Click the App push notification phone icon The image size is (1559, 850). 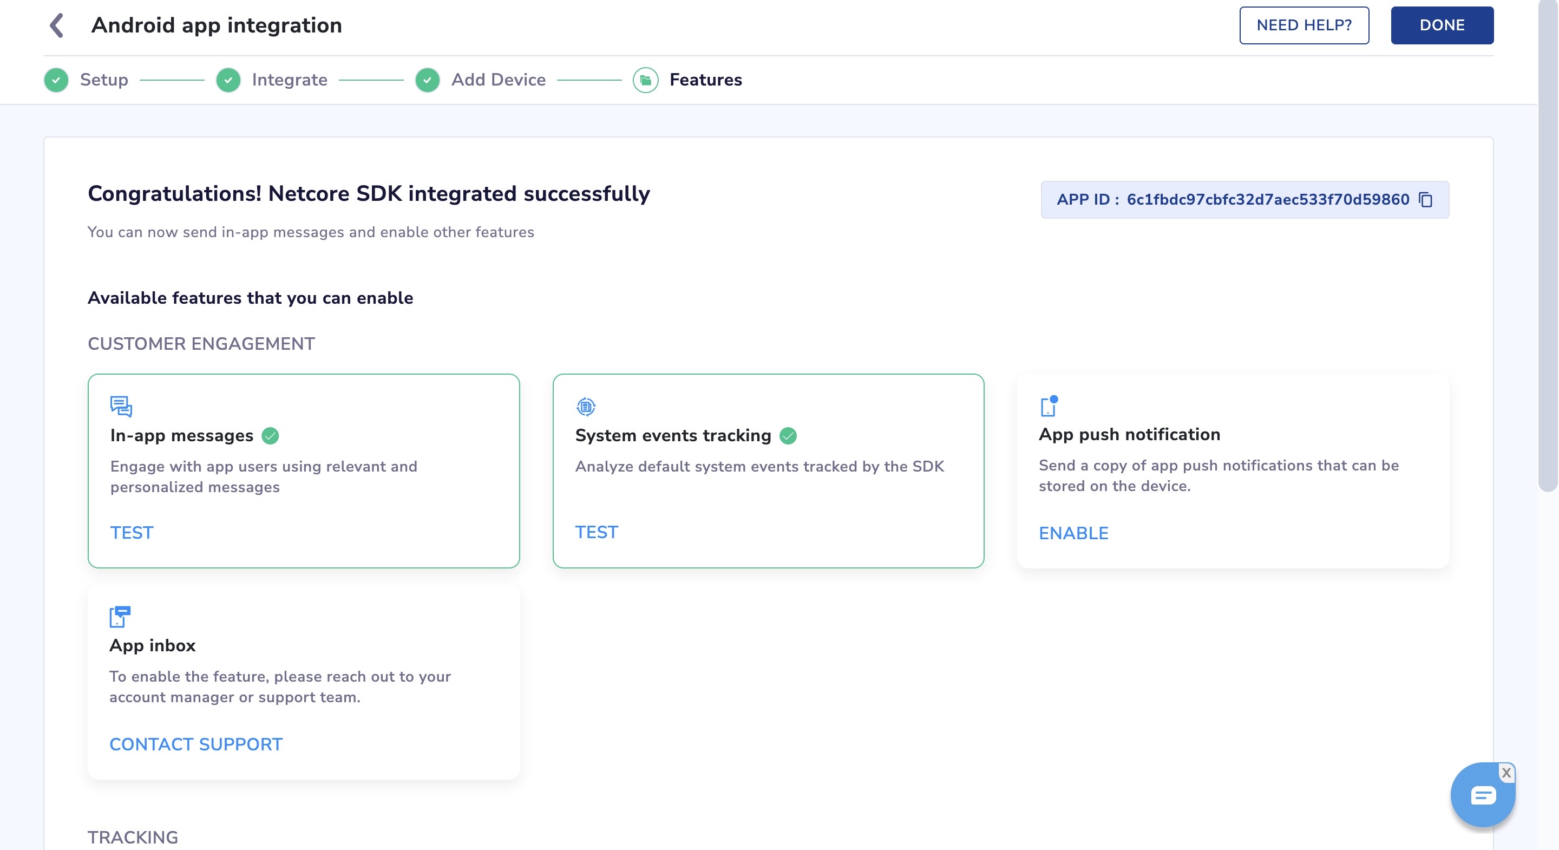pyautogui.click(x=1048, y=406)
